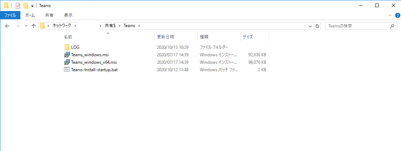Image resolution: width=401 pixels, height=151 pixels.
Task: Expand the chevron after ネットワーク
Action: (x=75, y=26)
